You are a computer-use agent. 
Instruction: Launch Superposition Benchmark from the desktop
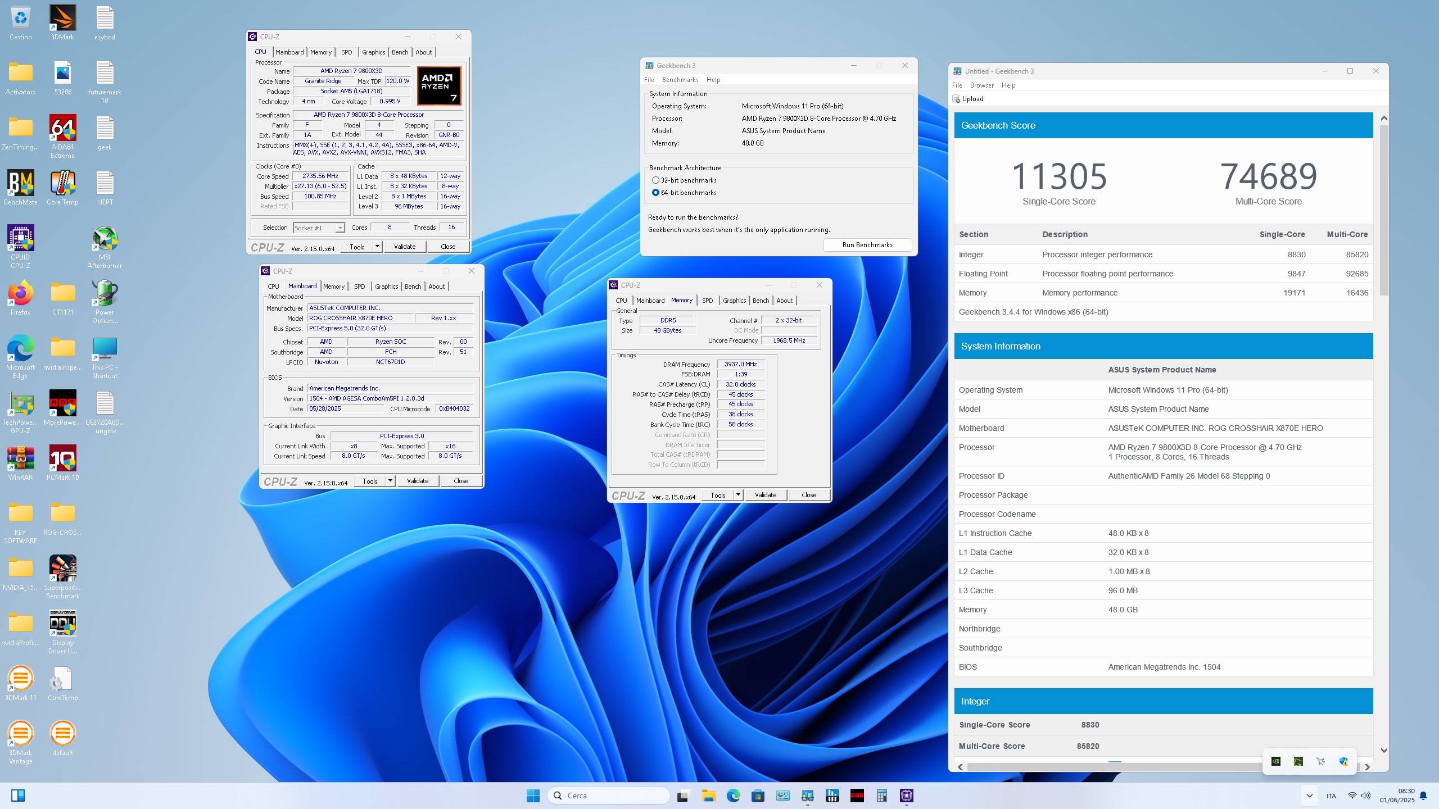[x=62, y=577]
